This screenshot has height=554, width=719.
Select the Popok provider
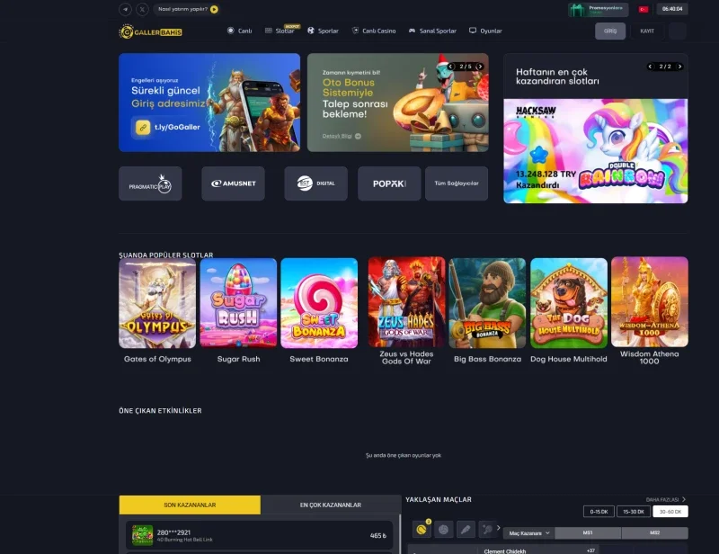(389, 183)
